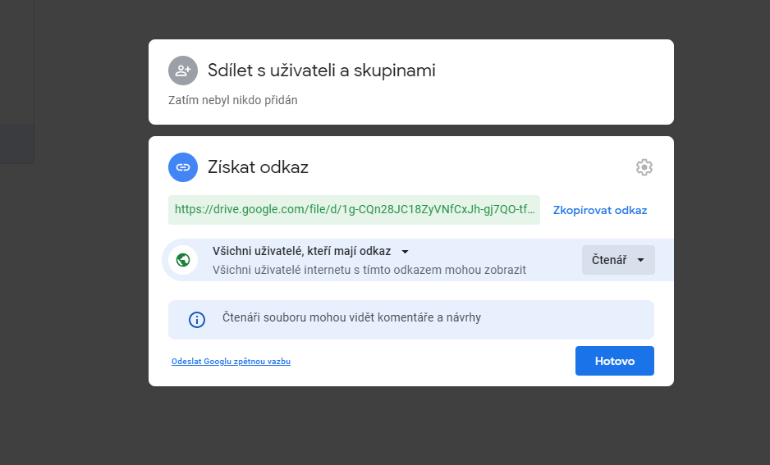Click the add people icon
770x465 pixels.
183,71
